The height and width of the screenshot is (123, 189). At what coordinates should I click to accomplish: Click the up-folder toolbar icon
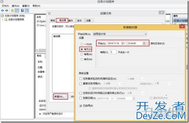12,11
